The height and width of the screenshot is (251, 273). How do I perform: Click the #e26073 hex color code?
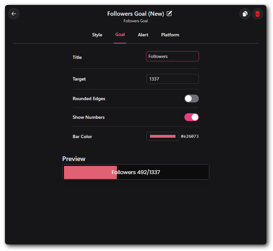coord(190,136)
